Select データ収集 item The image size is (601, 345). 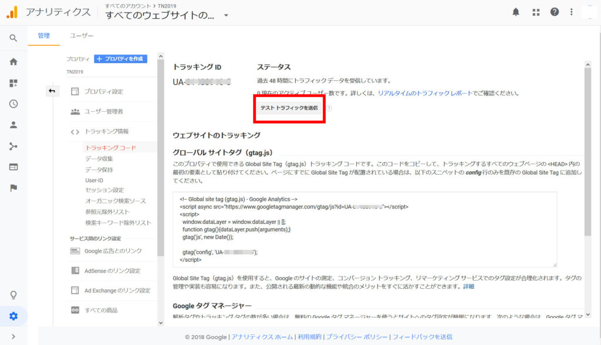click(x=99, y=158)
